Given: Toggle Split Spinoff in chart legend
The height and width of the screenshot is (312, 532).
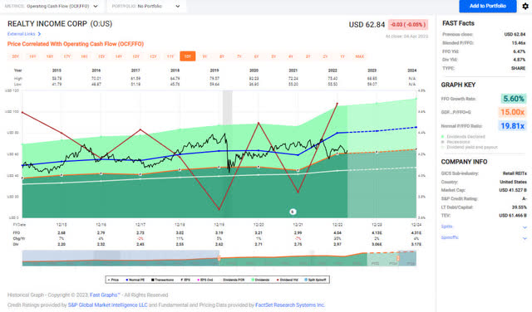Looking at the screenshot, I should point(316,280).
